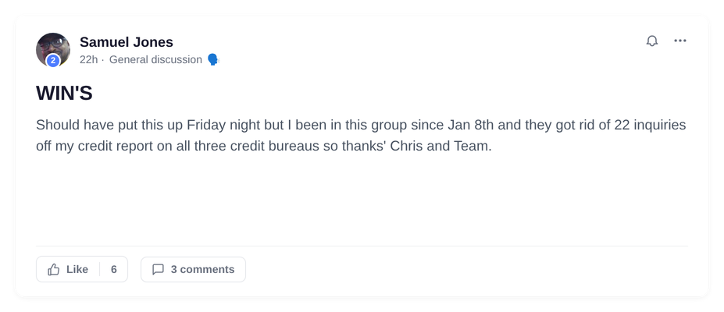Open the General discussion category
The image size is (724, 312).
[x=155, y=60]
